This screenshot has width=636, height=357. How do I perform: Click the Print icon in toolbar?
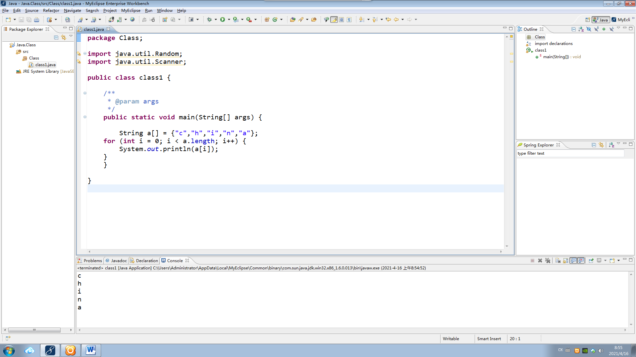37,20
